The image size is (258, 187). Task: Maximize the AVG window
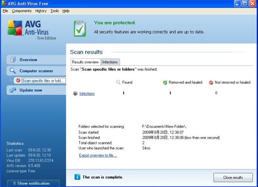245,3
